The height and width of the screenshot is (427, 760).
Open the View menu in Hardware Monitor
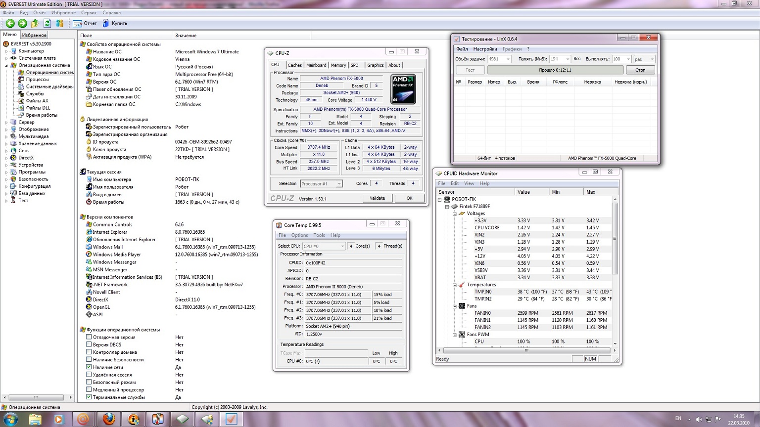[469, 183]
